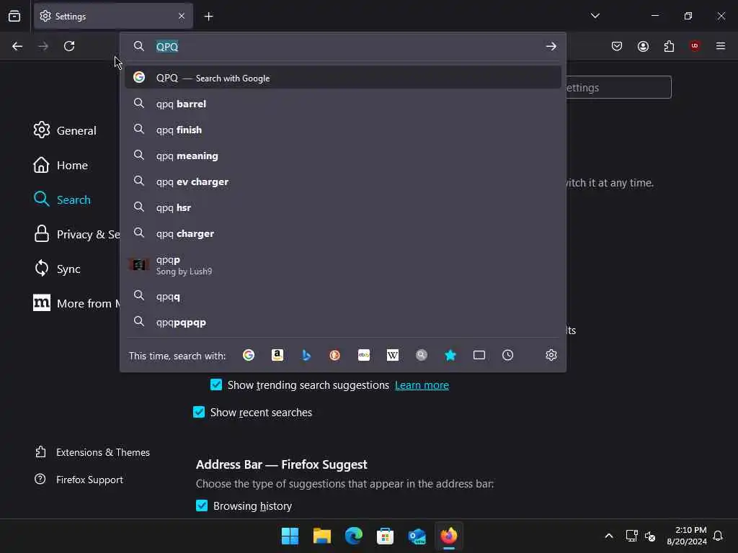Screen dimensions: 738x553
Task: Open Microsoft Store from taskbar
Action: pos(385,536)
